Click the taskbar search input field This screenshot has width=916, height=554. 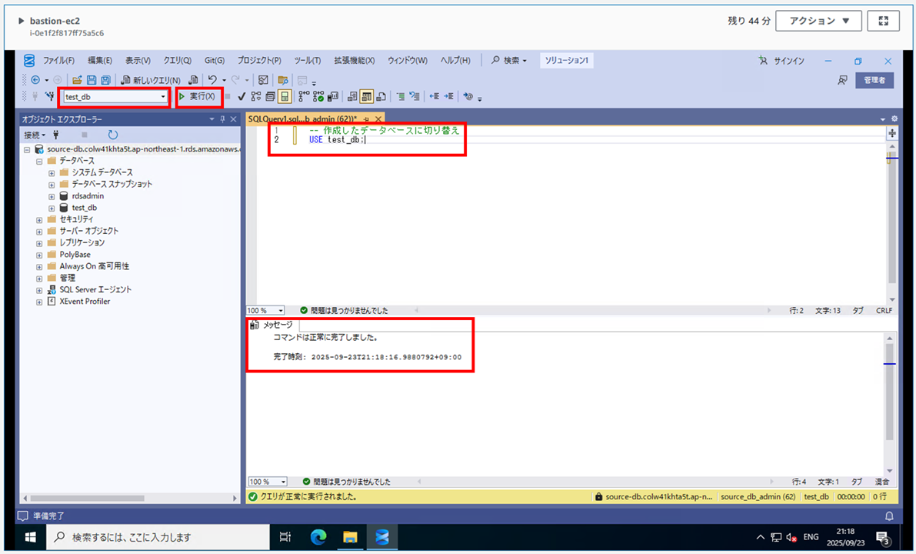click(157, 537)
